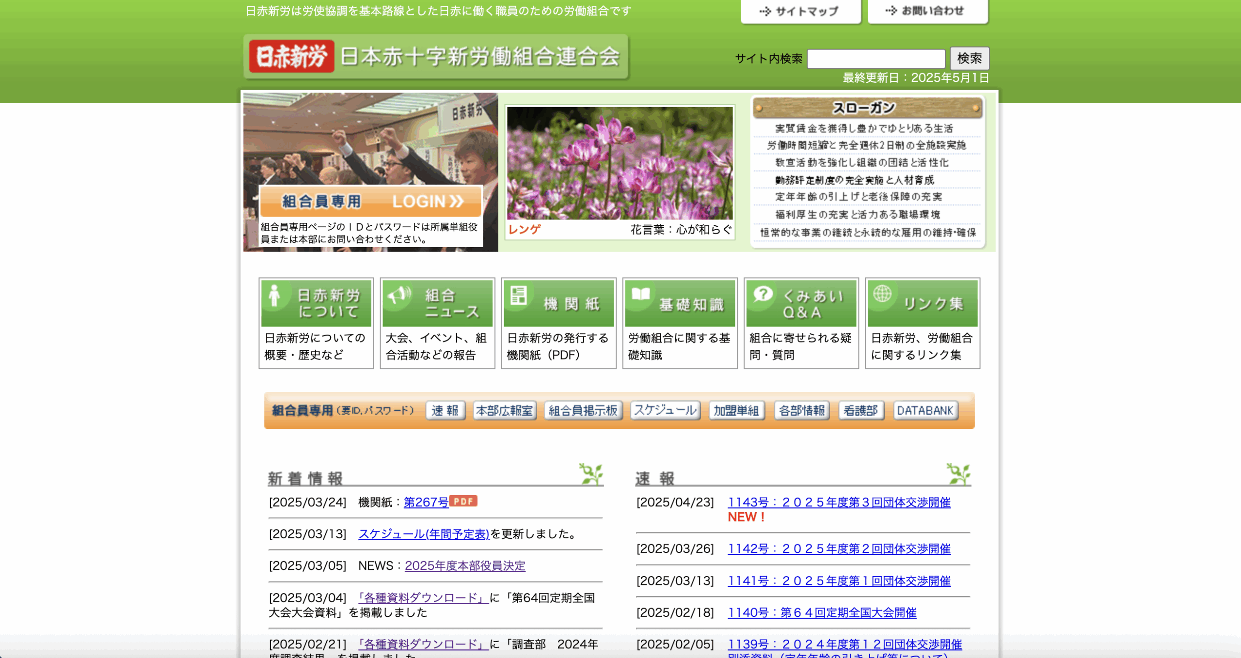1241x658 pixels.
Task: Click description 日赤新労についての概要・歴史など
Action: [315, 346]
